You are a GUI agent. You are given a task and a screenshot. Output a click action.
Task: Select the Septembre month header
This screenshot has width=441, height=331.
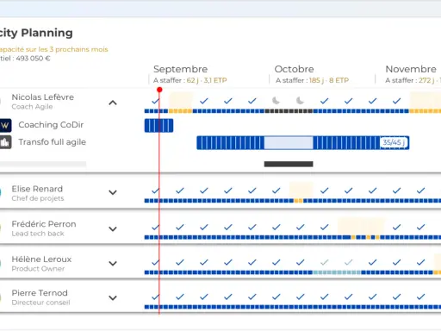(180, 69)
